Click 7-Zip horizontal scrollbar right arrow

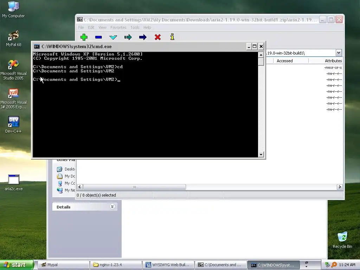pos(340,187)
